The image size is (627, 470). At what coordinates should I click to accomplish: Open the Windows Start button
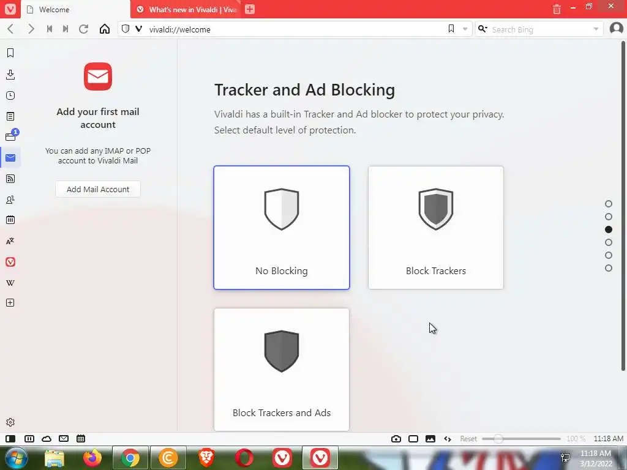click(17, 458)
